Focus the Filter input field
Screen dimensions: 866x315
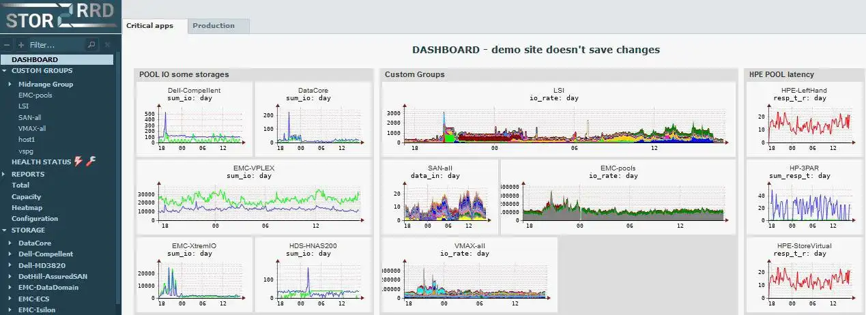tap(56, 45)
